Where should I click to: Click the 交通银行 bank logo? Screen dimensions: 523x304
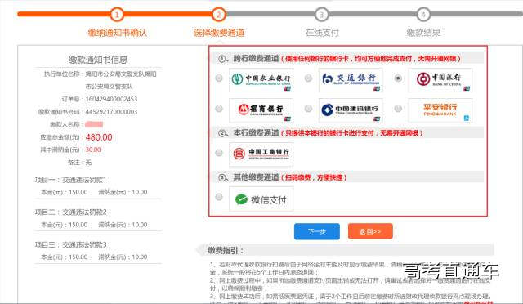(351, 80)
